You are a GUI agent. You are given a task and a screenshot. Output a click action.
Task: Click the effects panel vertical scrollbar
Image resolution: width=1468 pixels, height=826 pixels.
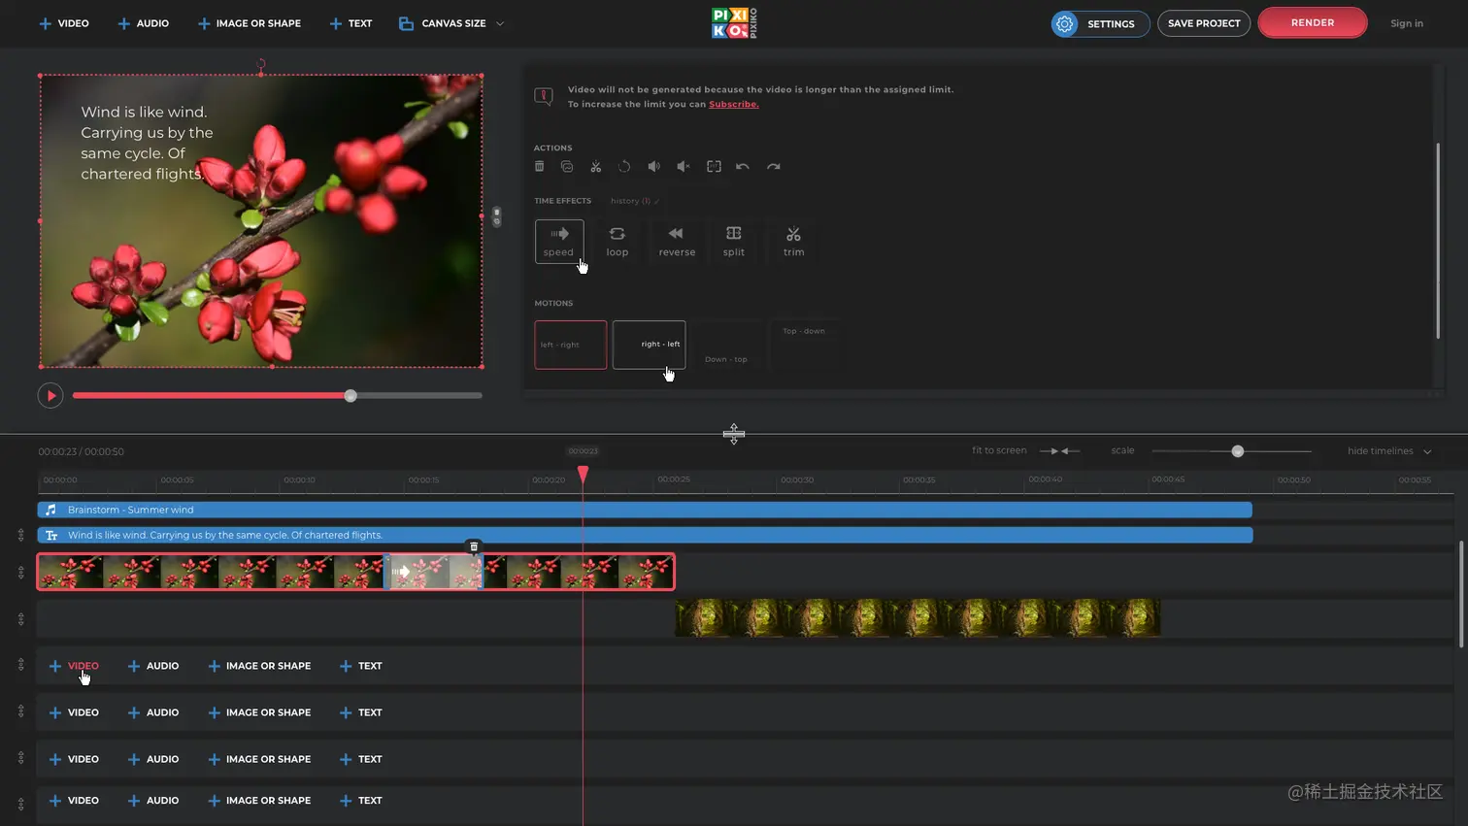[x=1437, y=241]
